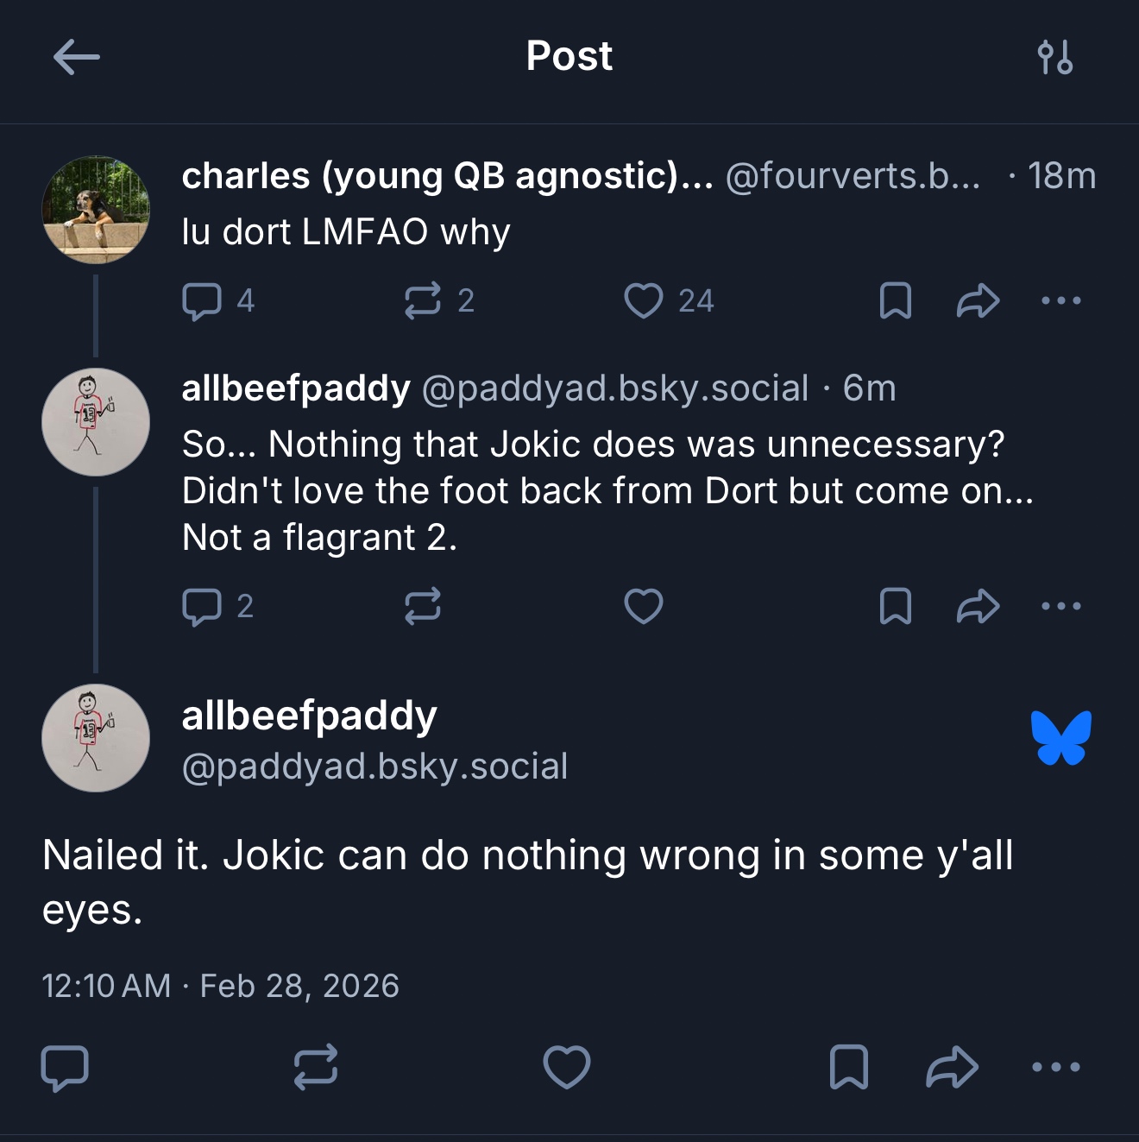Open more options on flagrant 2 reply

[1060, 606]
